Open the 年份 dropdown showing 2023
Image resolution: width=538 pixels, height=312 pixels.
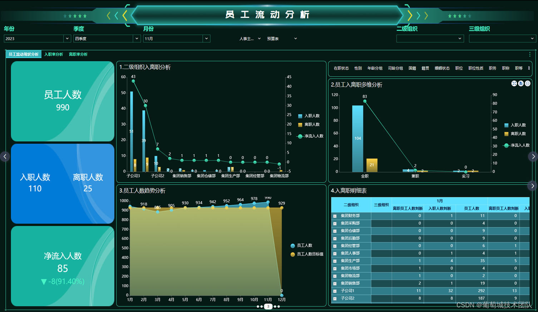click(x=37, y=39)
